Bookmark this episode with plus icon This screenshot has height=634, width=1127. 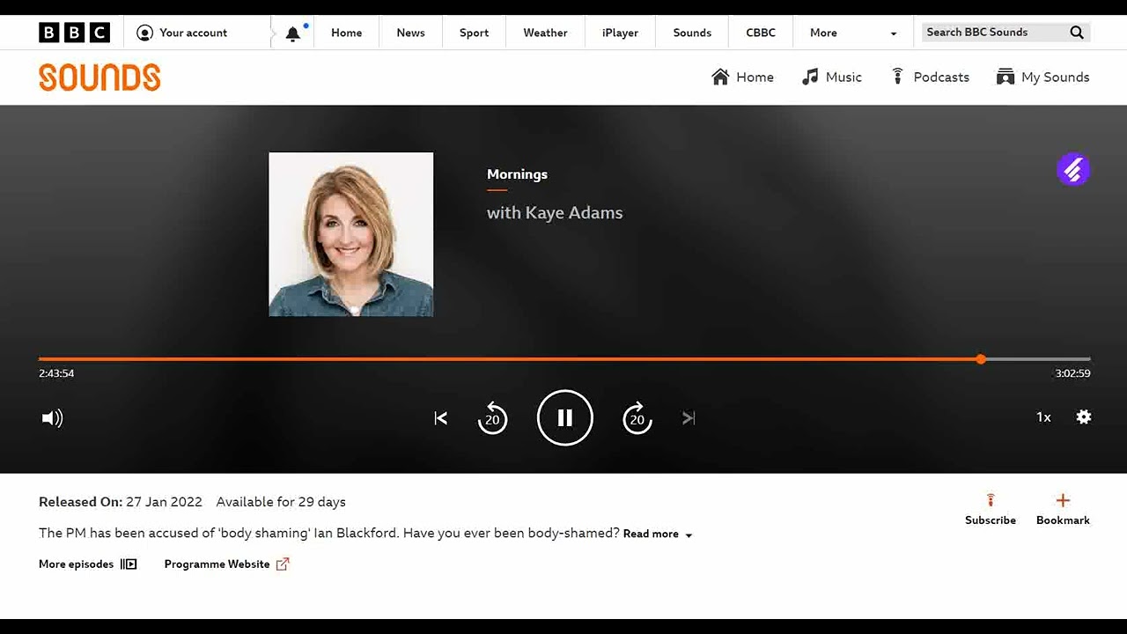1063,500
